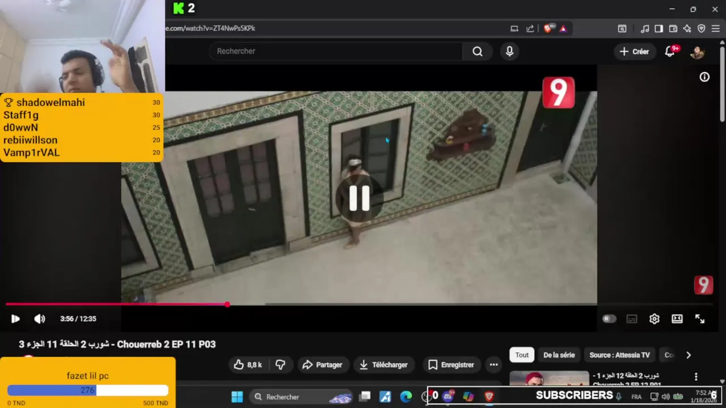The height and width of the screenshot is (408, 726).
Task: Click the Créer button
Action: [634, 52]
